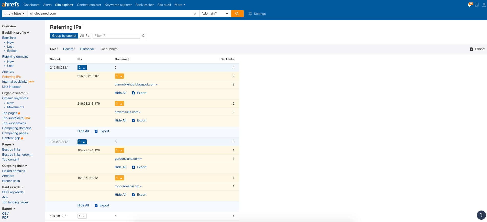Collapse domains for 216.58.213.161
Viewport: 487px width, 222px height.
point(119,76)
